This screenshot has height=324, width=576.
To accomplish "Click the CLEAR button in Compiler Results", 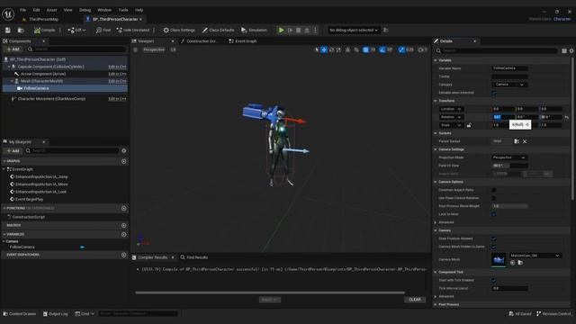I will pyautogui.click(x=415, y=300).
